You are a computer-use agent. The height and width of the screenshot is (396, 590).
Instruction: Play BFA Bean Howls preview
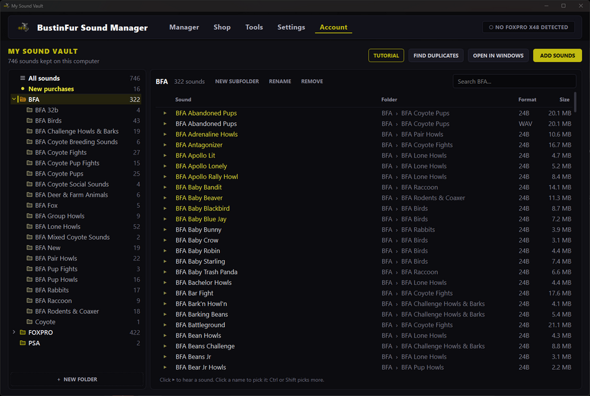[x=165, y=335]
